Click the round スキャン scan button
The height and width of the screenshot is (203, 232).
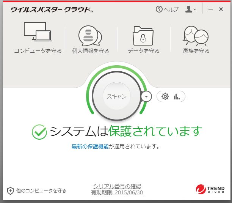tap(117, 96)
